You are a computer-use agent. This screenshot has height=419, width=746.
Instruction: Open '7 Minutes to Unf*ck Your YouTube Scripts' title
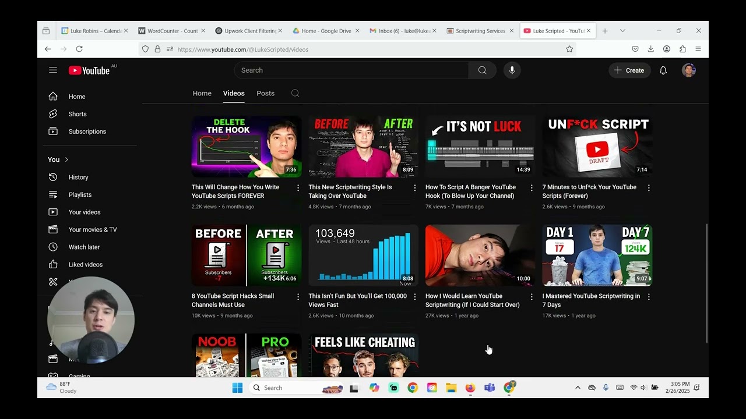tap(589, 191)
